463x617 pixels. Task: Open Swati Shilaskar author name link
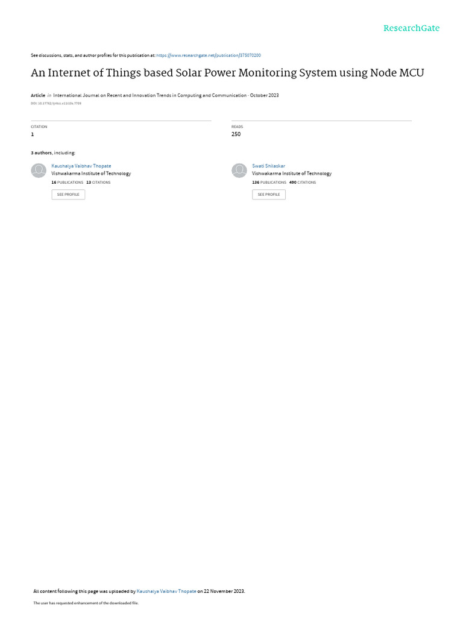pyautogui.click(x=268, y=166)
